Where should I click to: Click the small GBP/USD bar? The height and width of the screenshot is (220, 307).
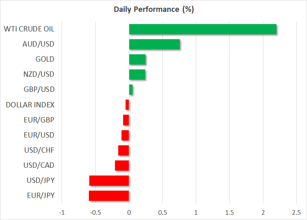point(131,90)
